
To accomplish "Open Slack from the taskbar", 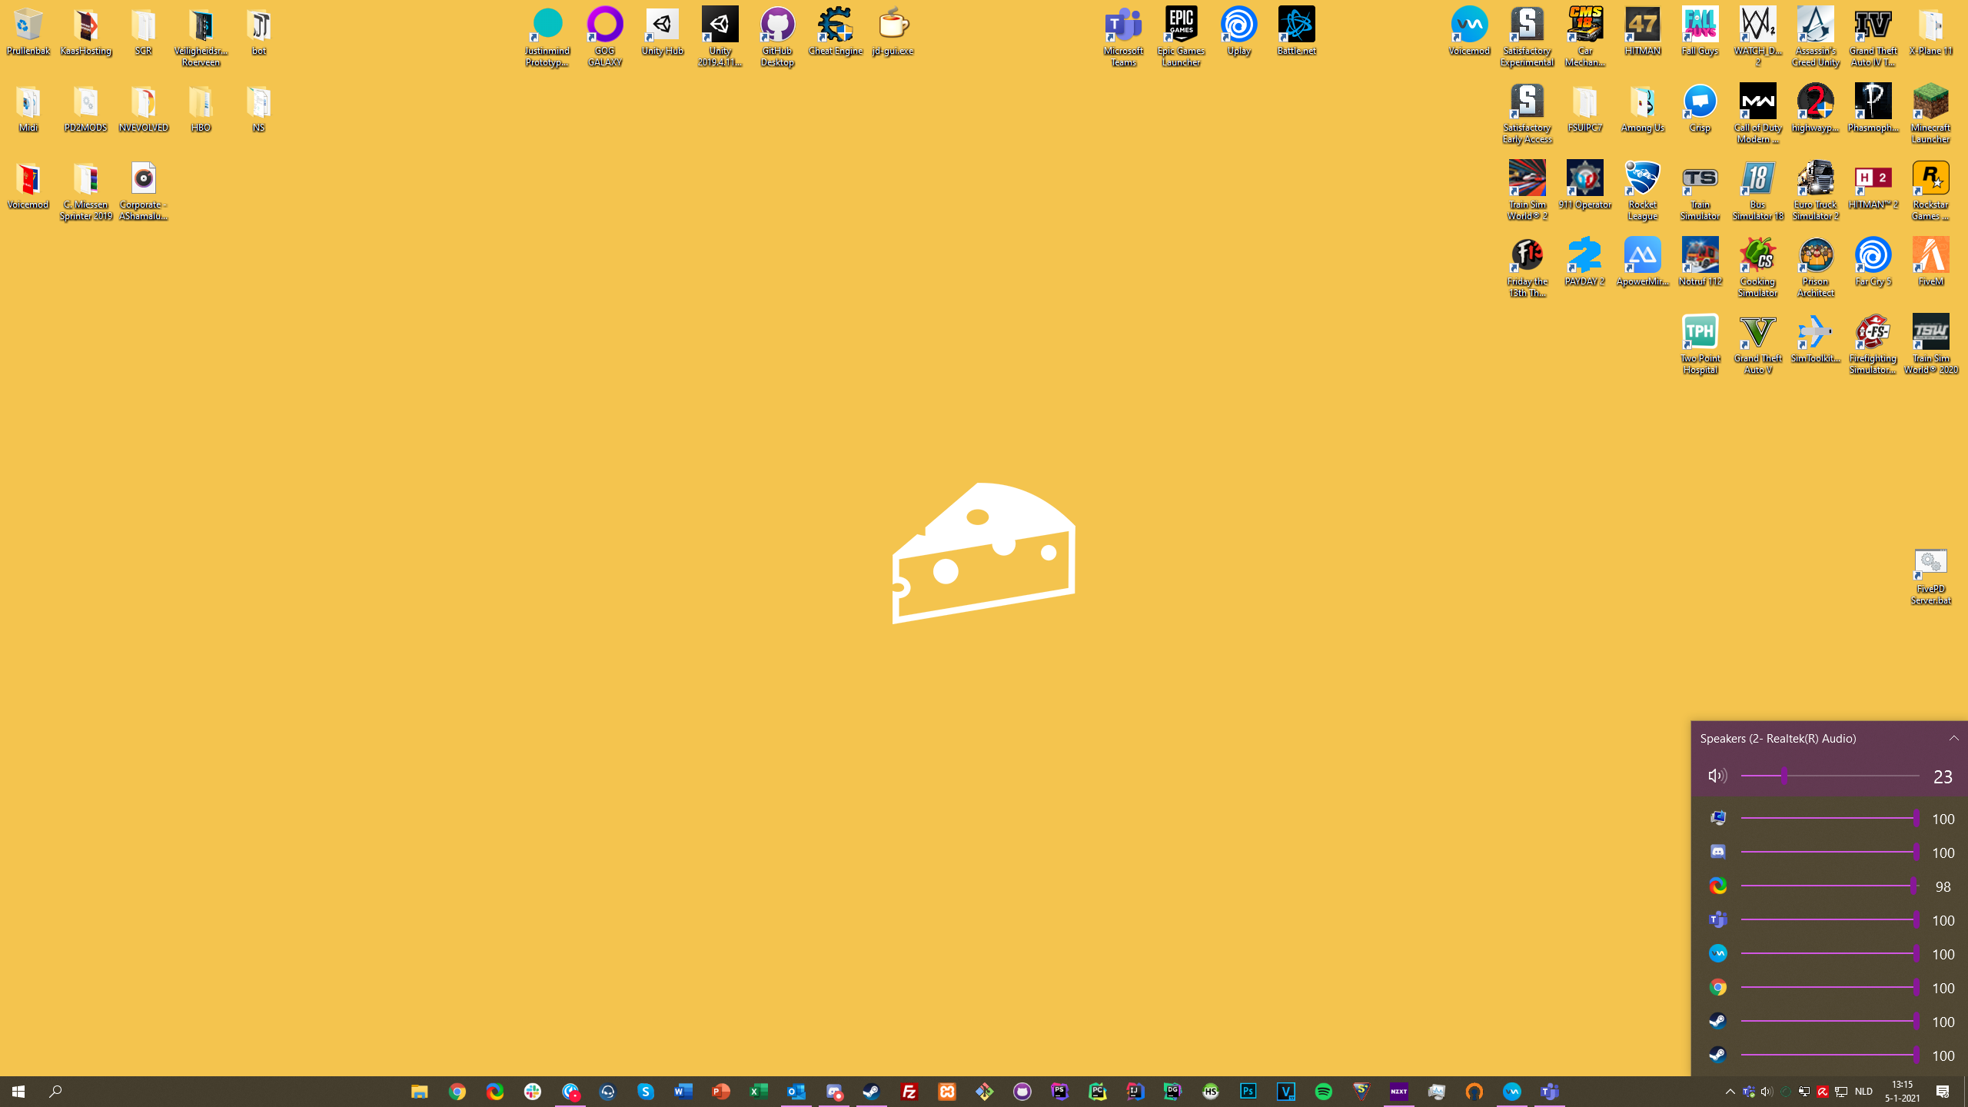I will point(533,1092).
